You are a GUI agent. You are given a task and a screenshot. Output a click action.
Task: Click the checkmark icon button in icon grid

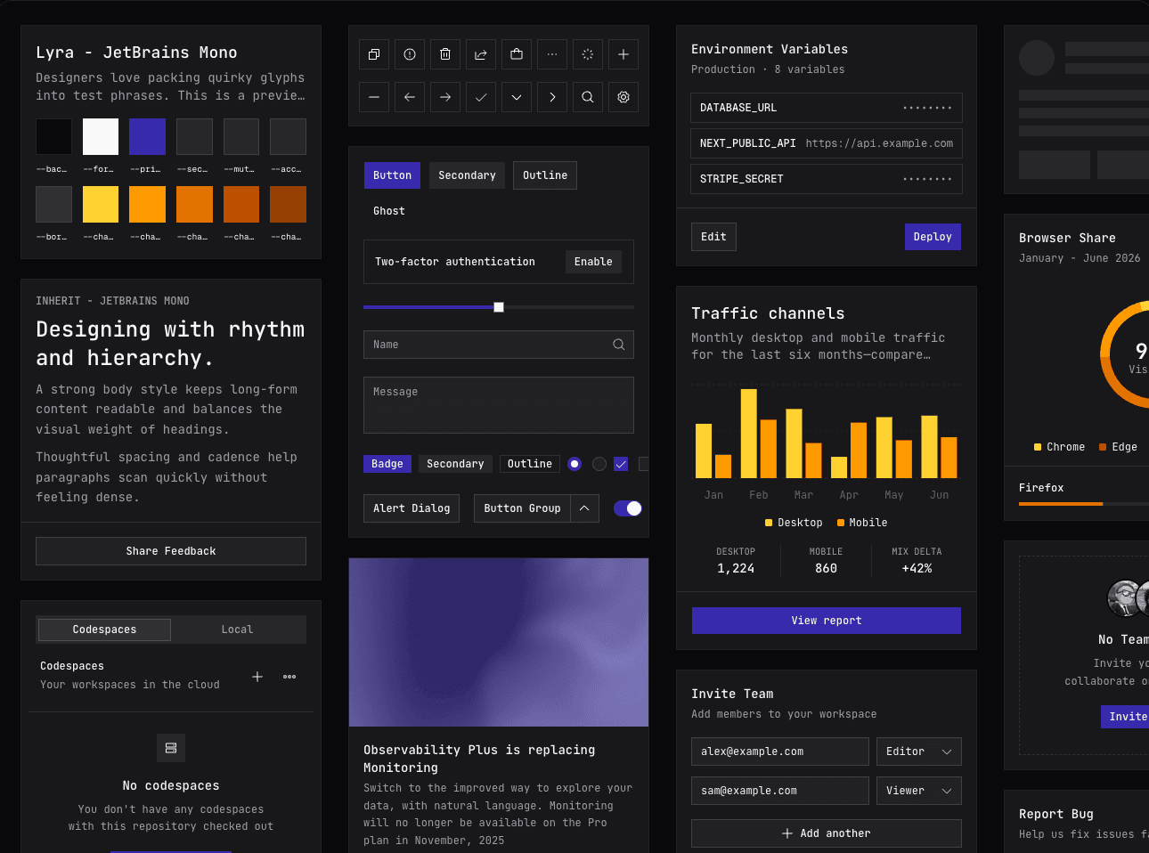click(x=481, y=97)
